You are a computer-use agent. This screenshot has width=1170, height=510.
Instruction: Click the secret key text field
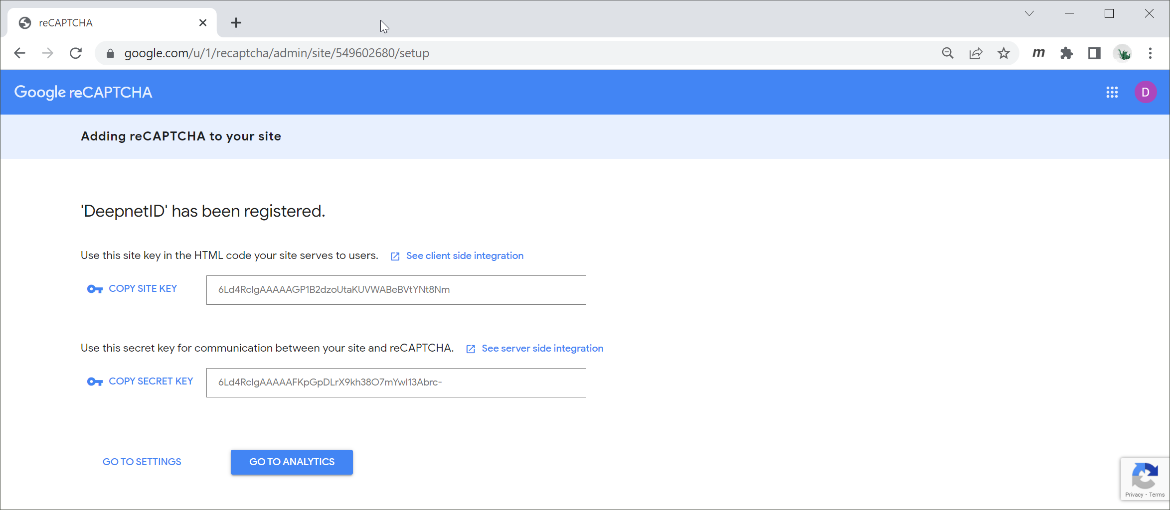396,382
